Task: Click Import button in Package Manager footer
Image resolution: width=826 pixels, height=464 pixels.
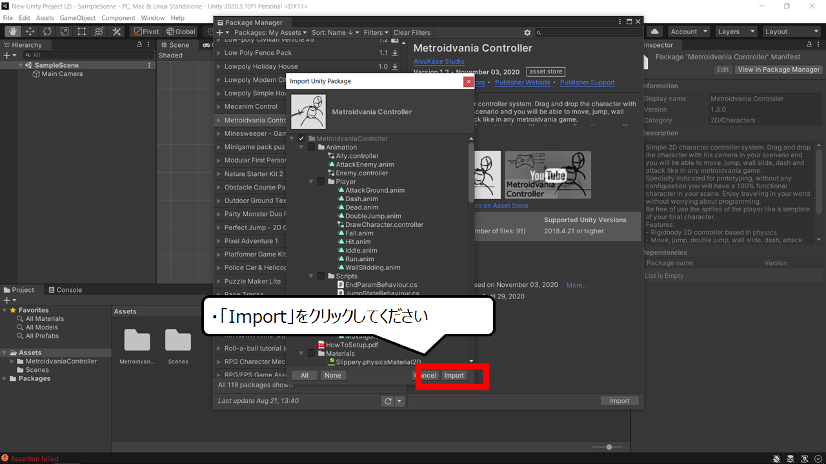Action: [x=619, y=401]
